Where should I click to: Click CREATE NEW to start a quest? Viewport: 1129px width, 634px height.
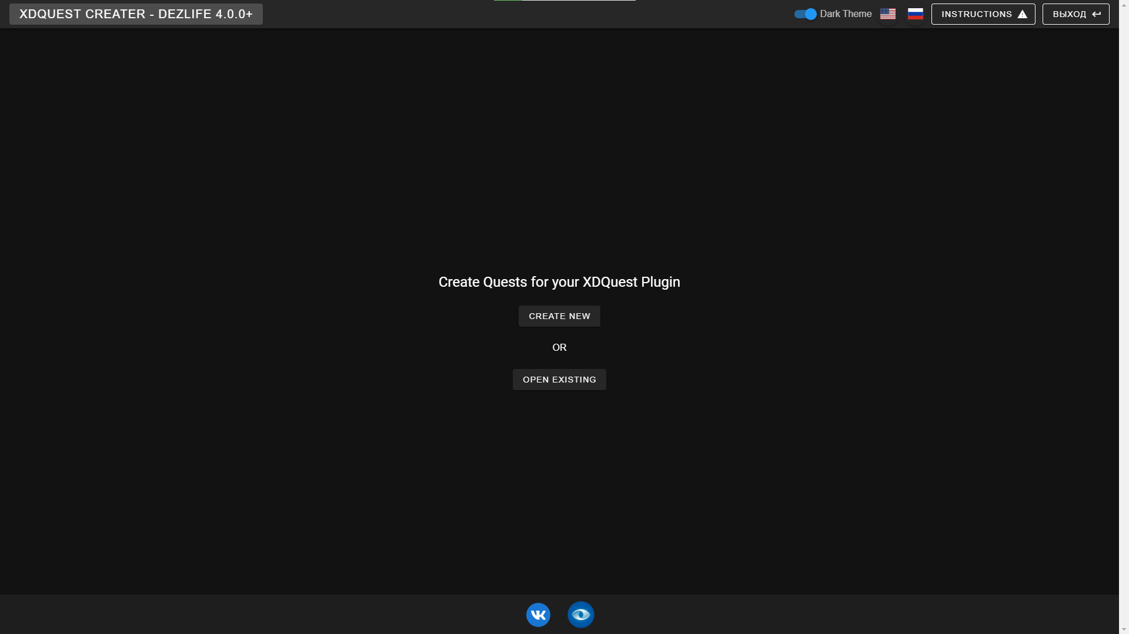[559, 316]
